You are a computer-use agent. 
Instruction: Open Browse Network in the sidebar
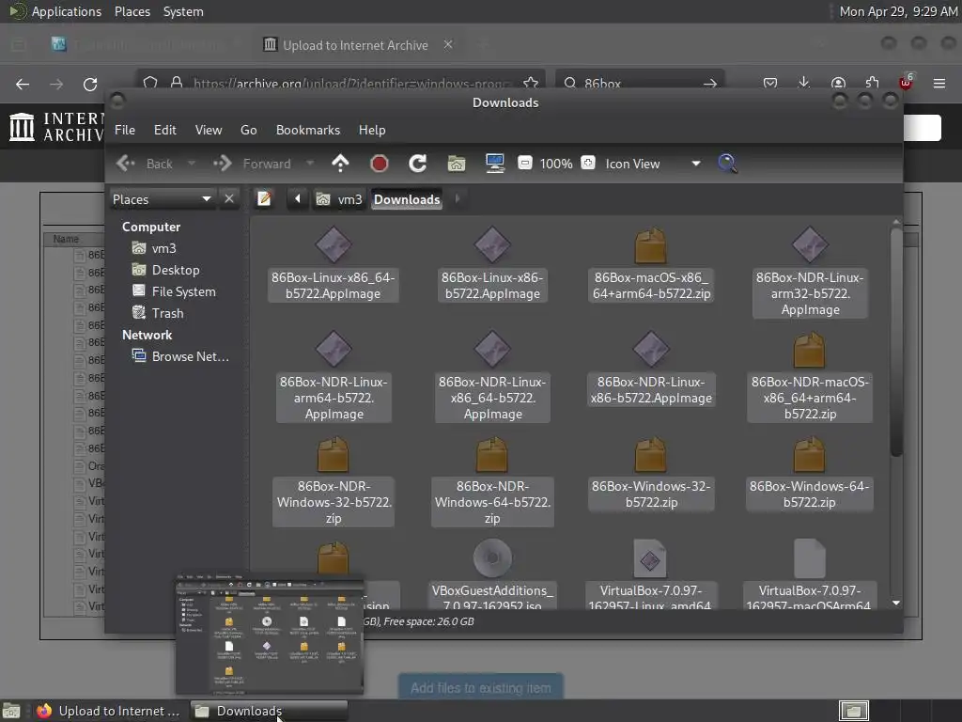[180, 356]
